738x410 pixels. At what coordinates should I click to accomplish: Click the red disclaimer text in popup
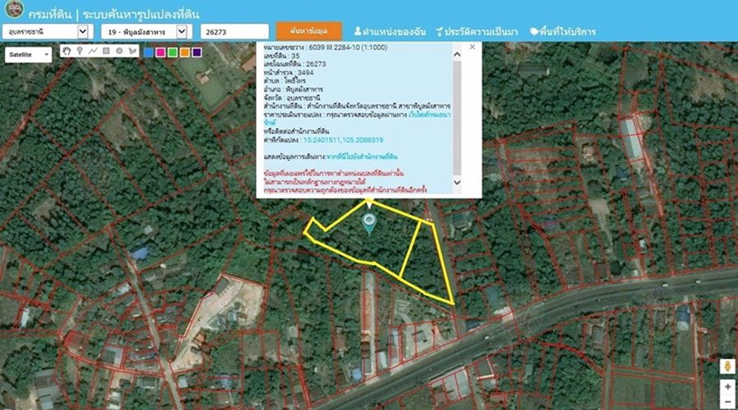[345, 182]
